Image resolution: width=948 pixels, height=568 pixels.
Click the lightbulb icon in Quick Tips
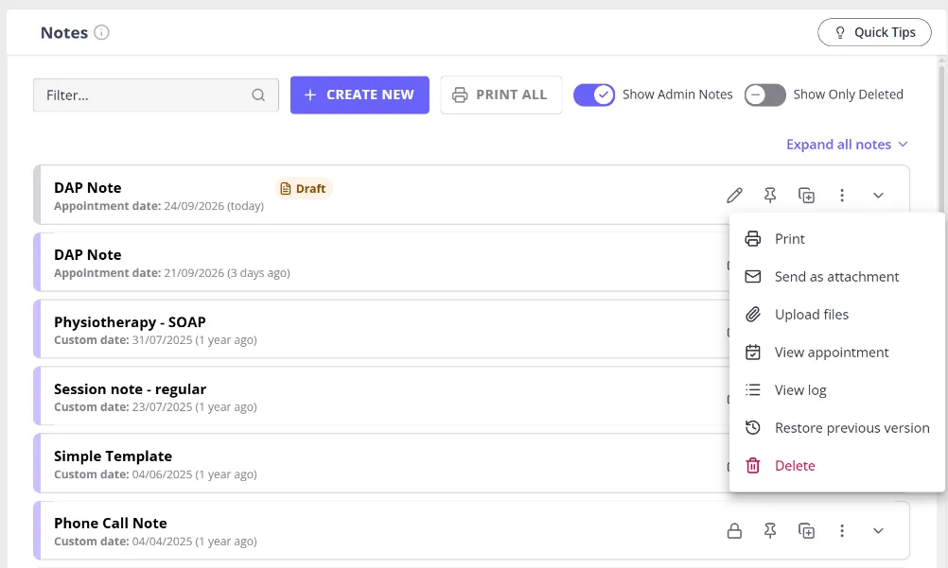tap(840, 33)
